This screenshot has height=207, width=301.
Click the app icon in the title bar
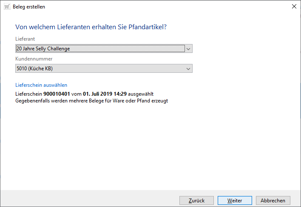click(x=7, y=6)
